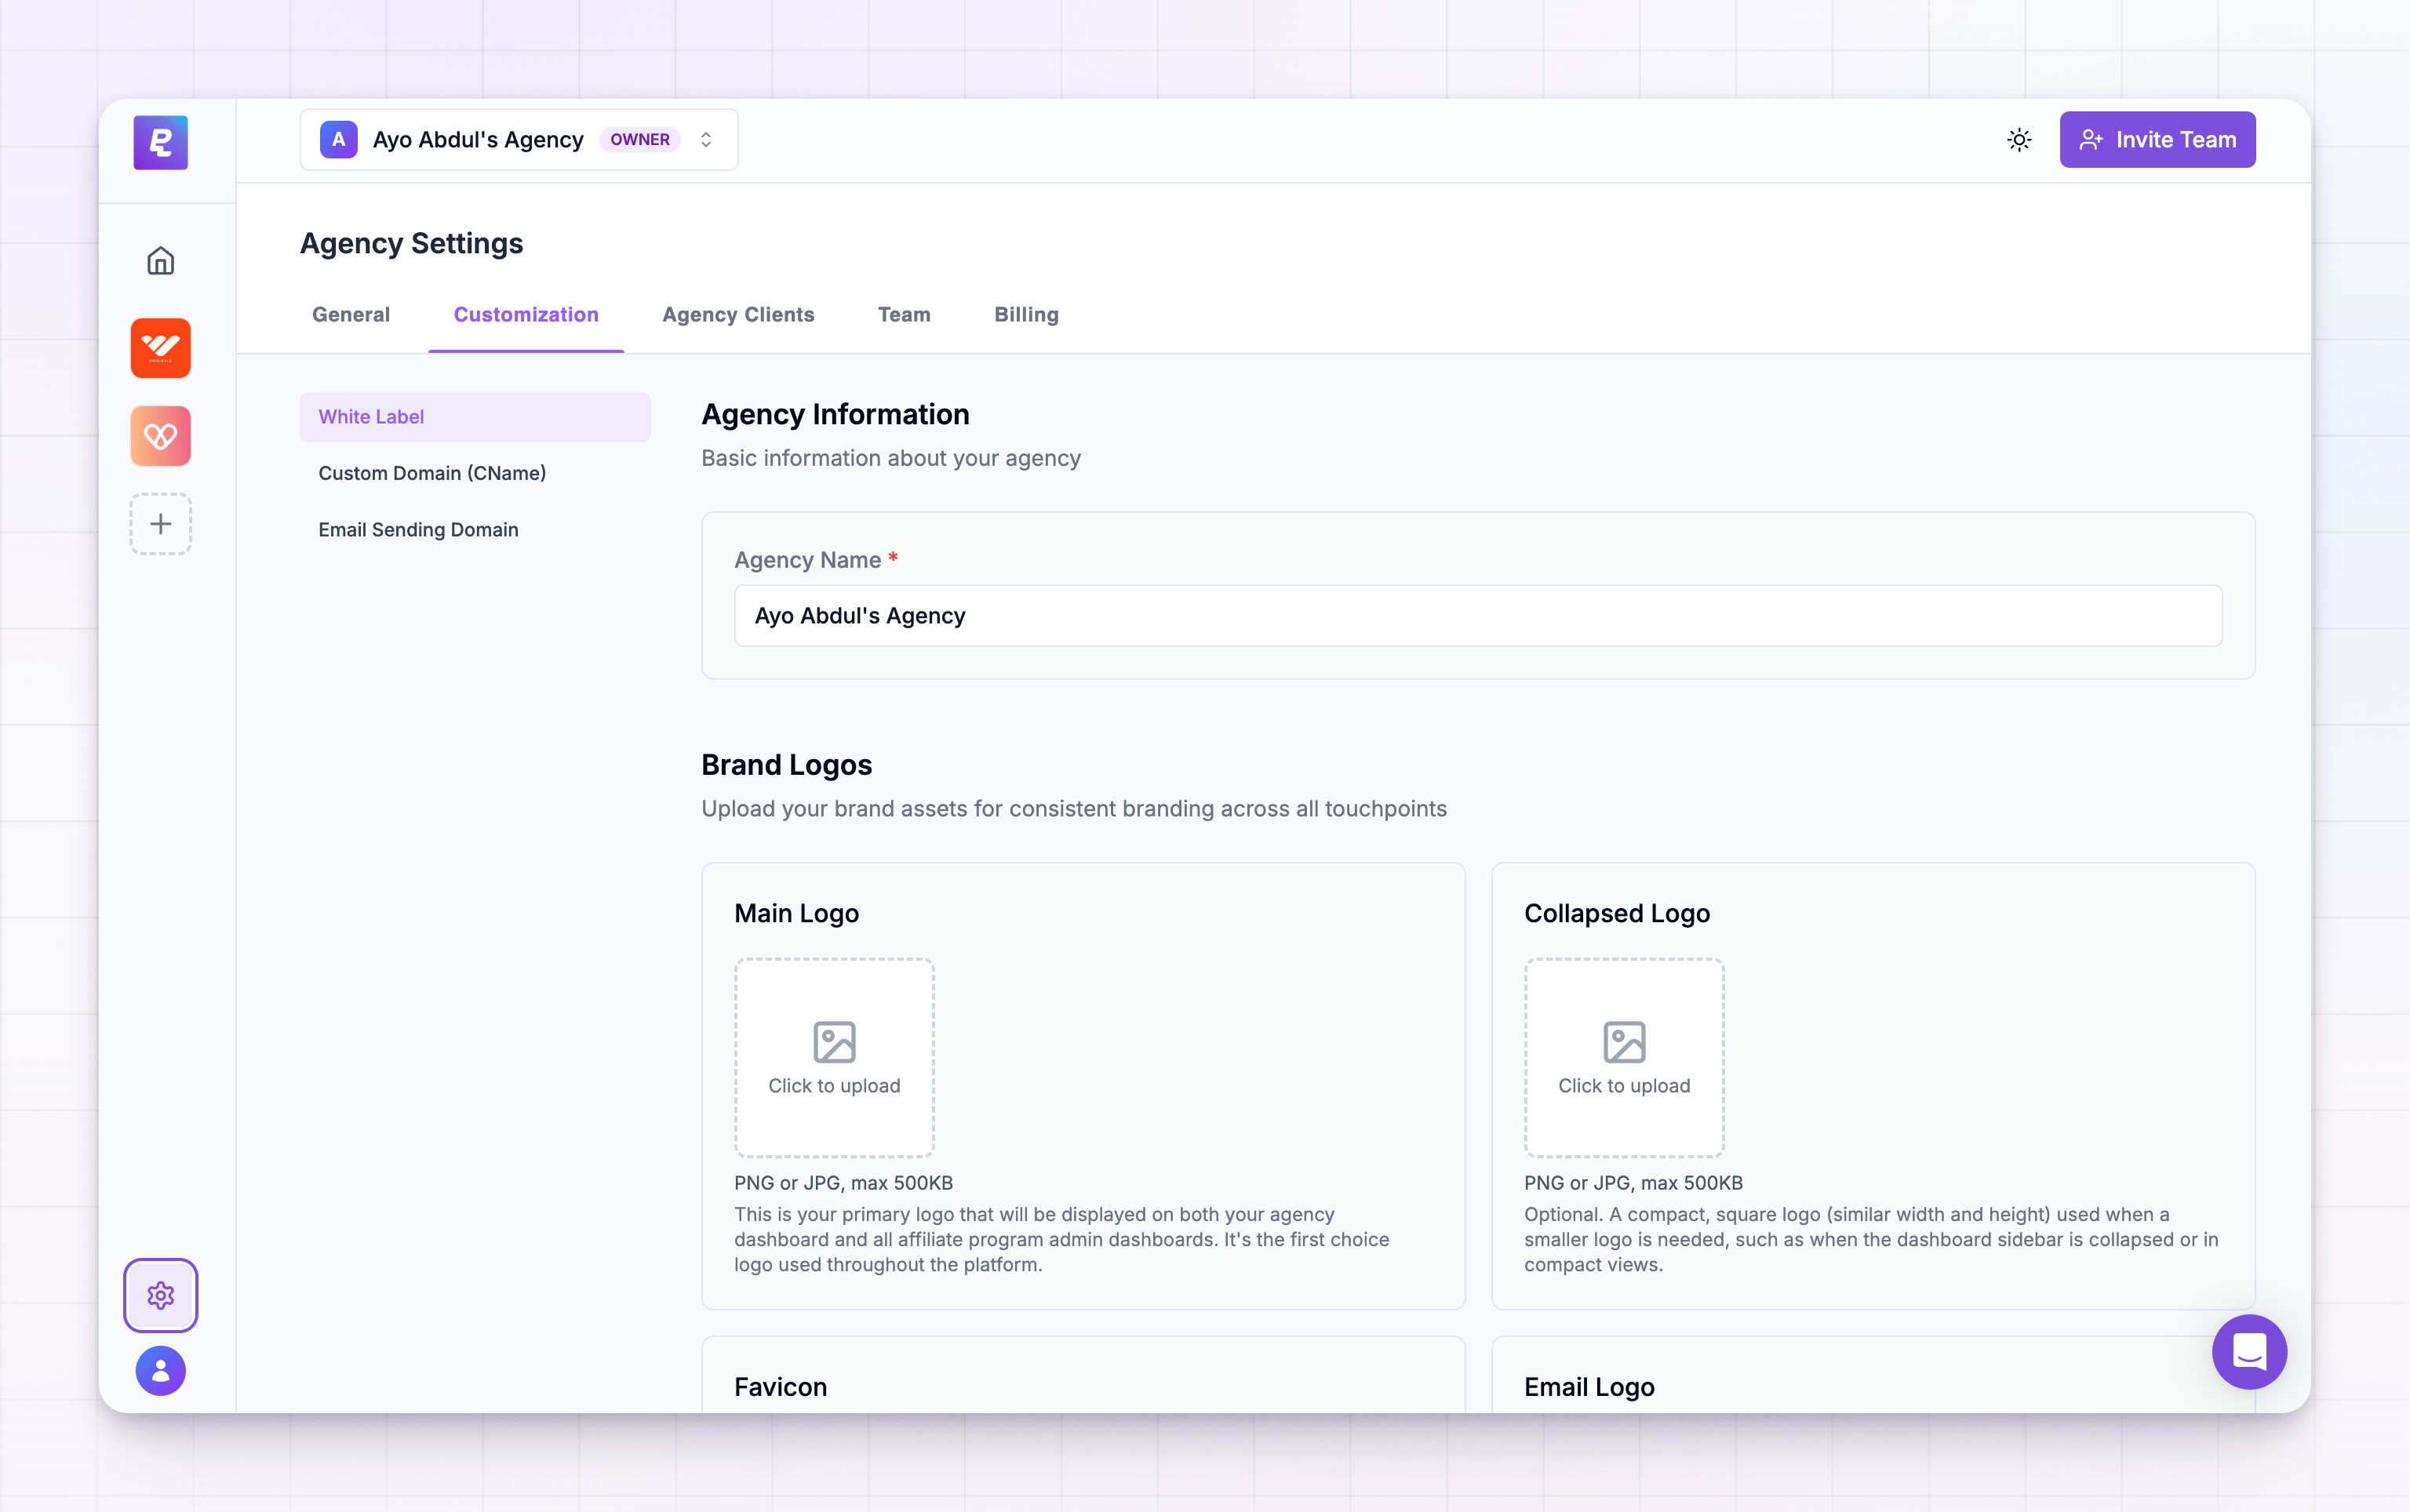
Task: Open the red-orange checkmark client workspace
Action: (160, 348)
